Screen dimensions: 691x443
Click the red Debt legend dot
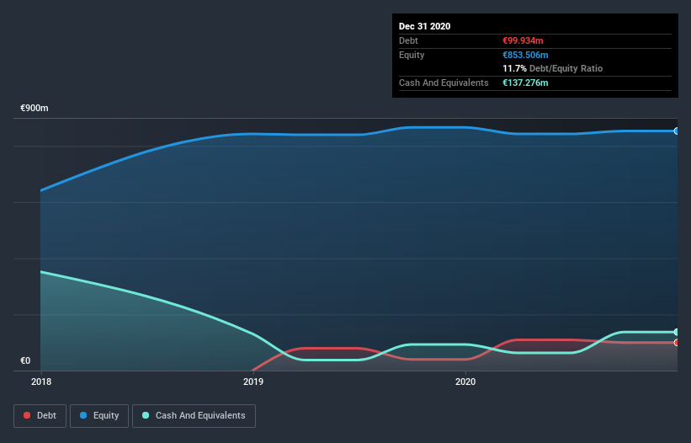(27, 415)
